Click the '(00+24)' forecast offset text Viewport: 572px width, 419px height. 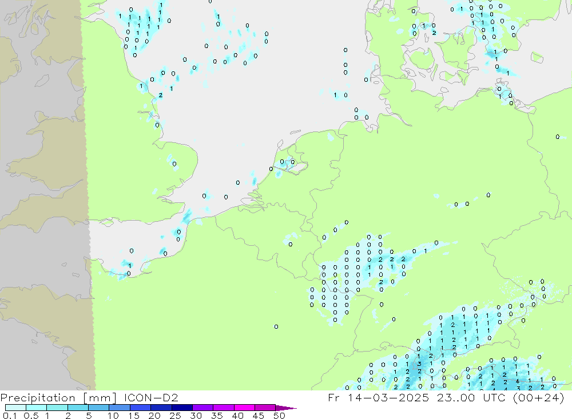[x=538, y=398]
